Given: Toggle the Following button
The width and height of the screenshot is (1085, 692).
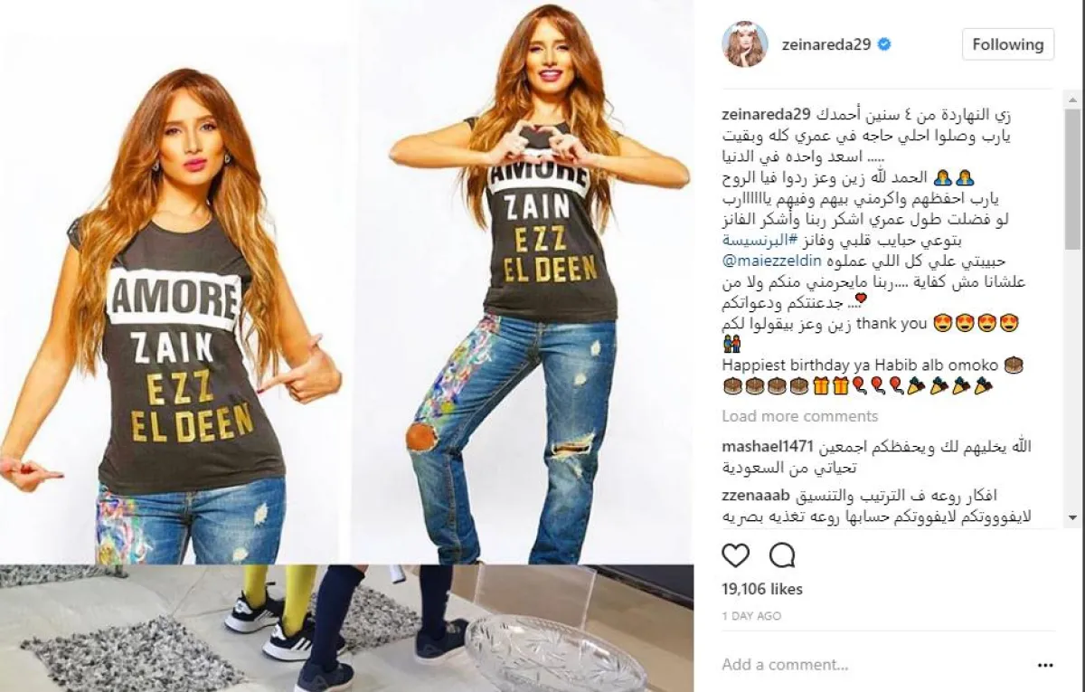Looking at the screenshot, I should tap(1008, 44).
